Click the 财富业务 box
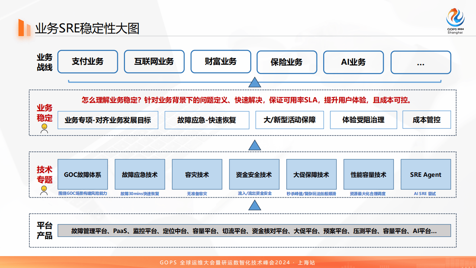 point(221,62)
